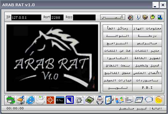
Task: Click the بحث النطاق button
Action: coord(117,65)
